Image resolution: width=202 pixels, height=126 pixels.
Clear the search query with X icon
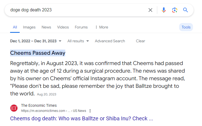[x=150, y=10]
